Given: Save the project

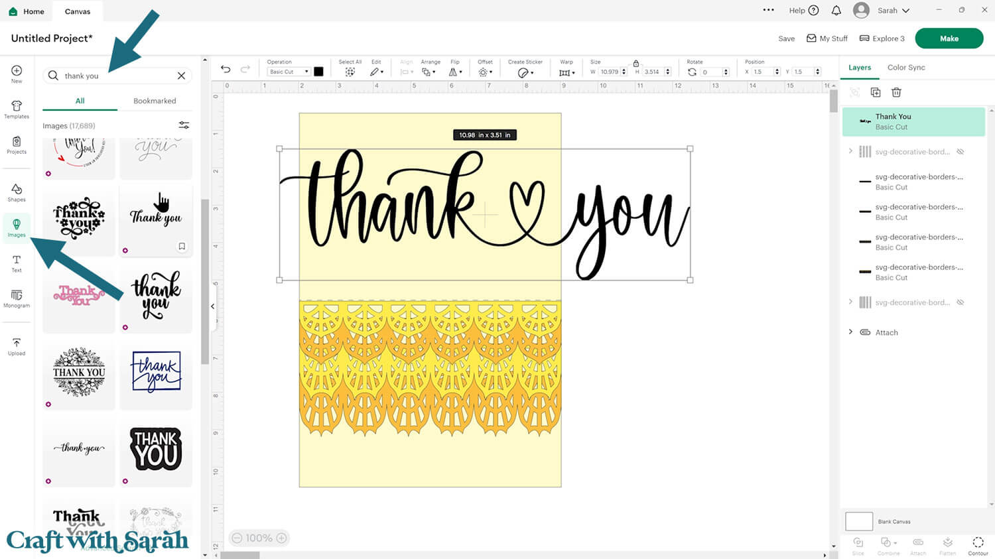Looking at the screenshot, I should pos(787,38).
